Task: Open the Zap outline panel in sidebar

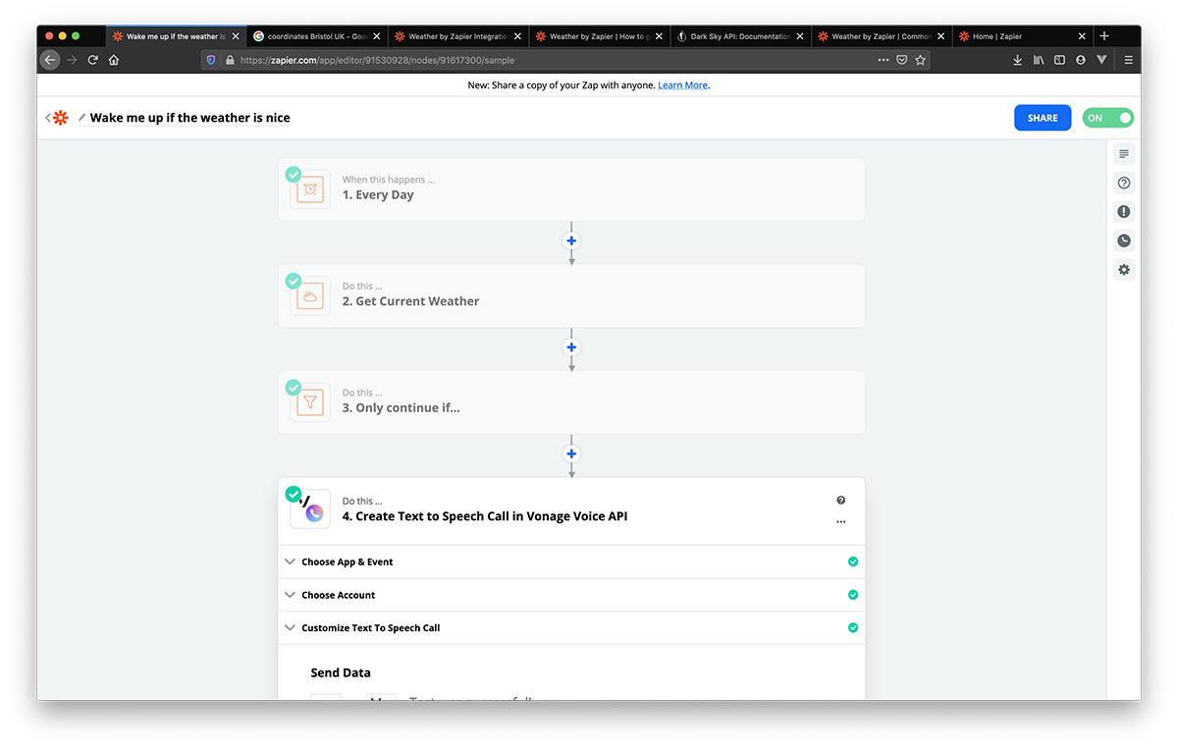Action: click(x=1124, y=154)
